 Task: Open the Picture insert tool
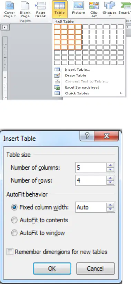click(78, 8)
